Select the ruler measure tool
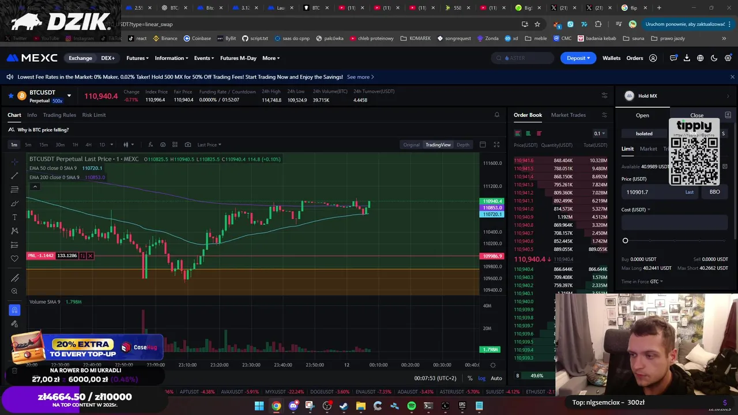The width and height of the screenshot is (738, 415). pyautogui.click(x=14, y=278)
